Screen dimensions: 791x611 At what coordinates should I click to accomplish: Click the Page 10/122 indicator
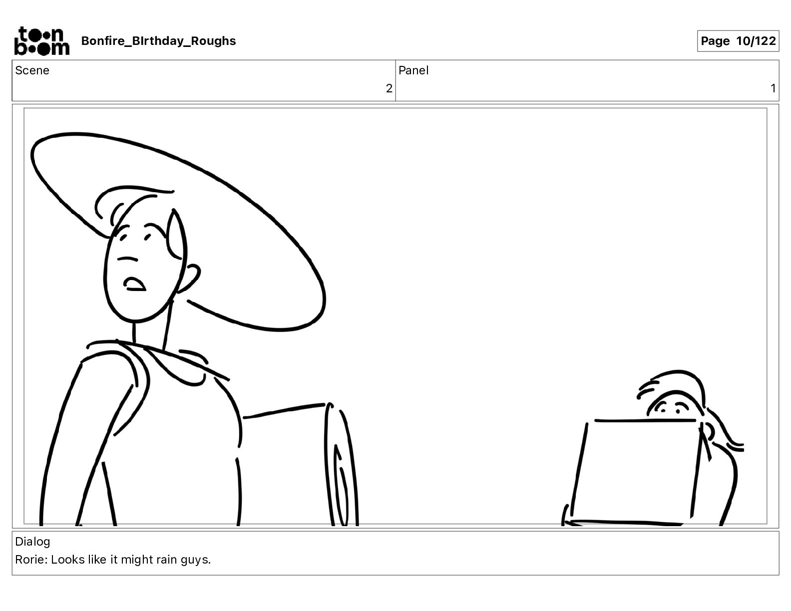[x=738, y=41]
